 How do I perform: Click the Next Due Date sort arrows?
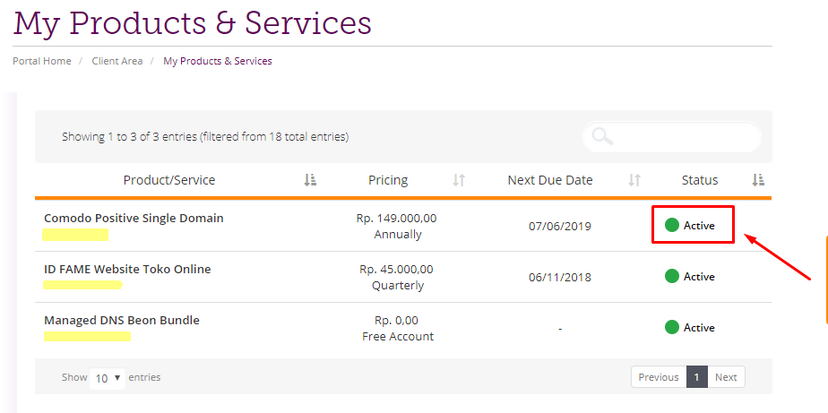tap(634, 180)
